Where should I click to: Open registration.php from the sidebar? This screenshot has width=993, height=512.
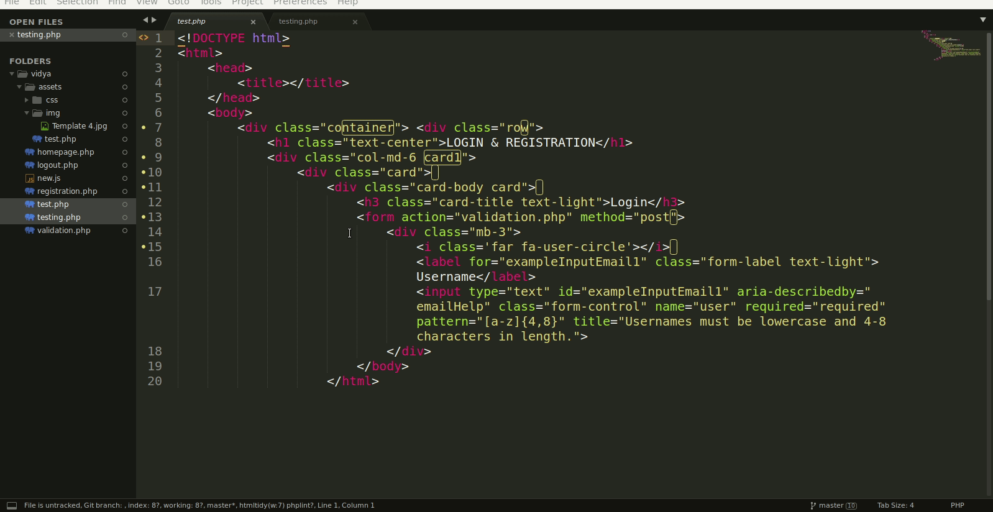click(x=67, y=191)
